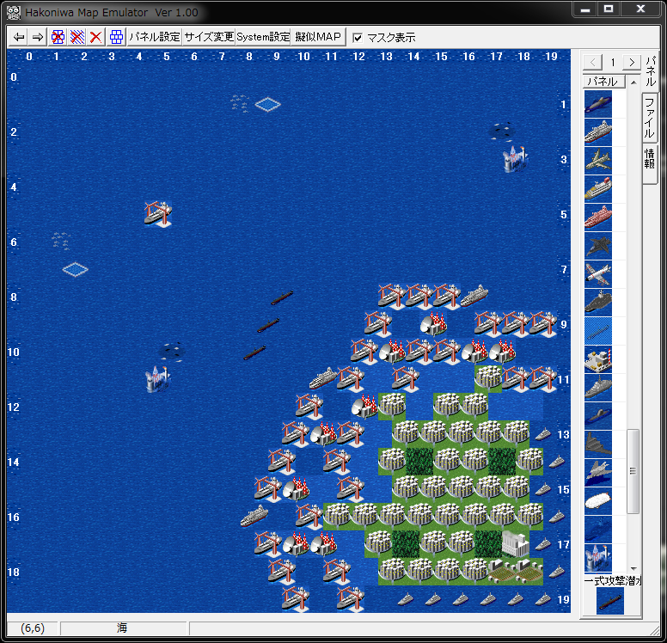Viewport: 667px width, 643px height.
Task: Select the dark stealth fighter panel tile
Action: point(598,246)
